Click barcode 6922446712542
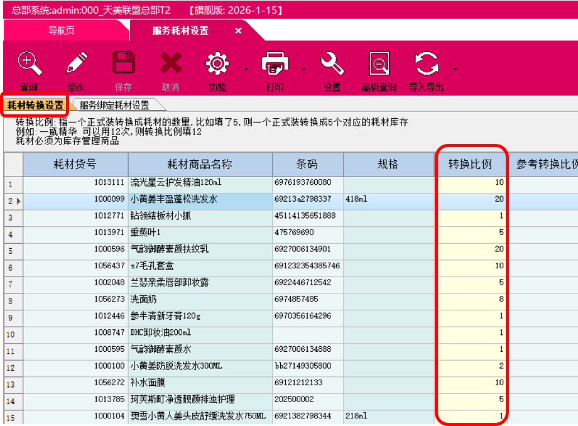The image size is (578, 426). coord(303,283)
